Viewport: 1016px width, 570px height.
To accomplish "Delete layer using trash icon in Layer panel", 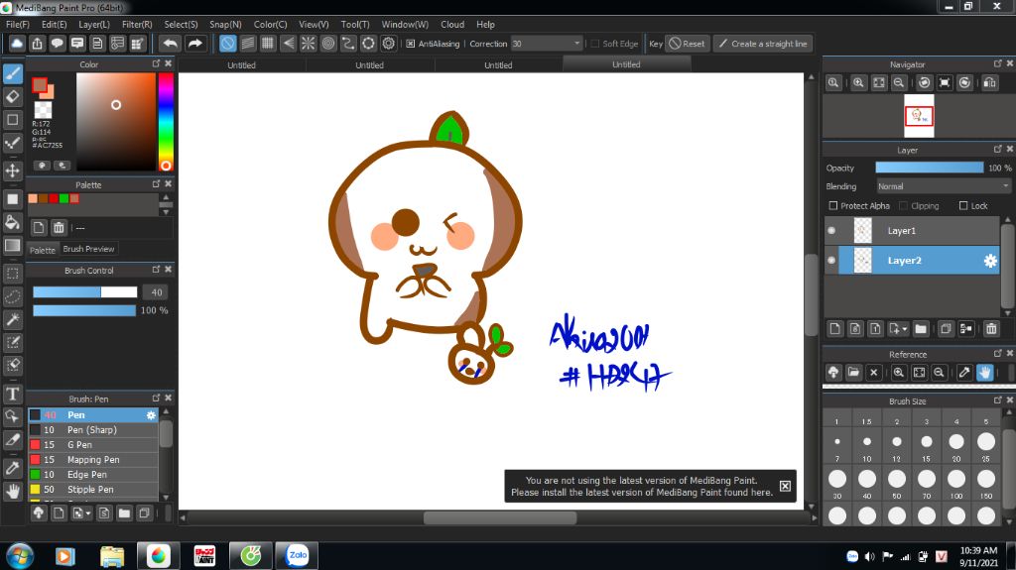I will click(x=991, y=329).
